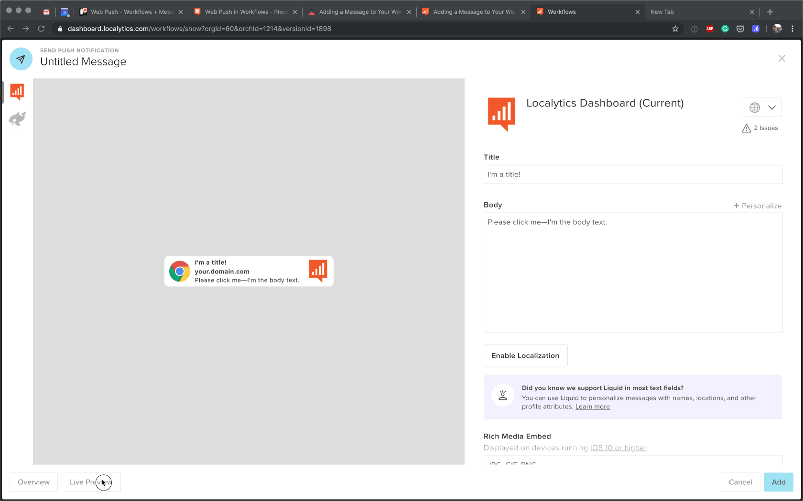803x501 pixels.
Task: Click the Personalize option above Body
Action: (x=758, y=206)
